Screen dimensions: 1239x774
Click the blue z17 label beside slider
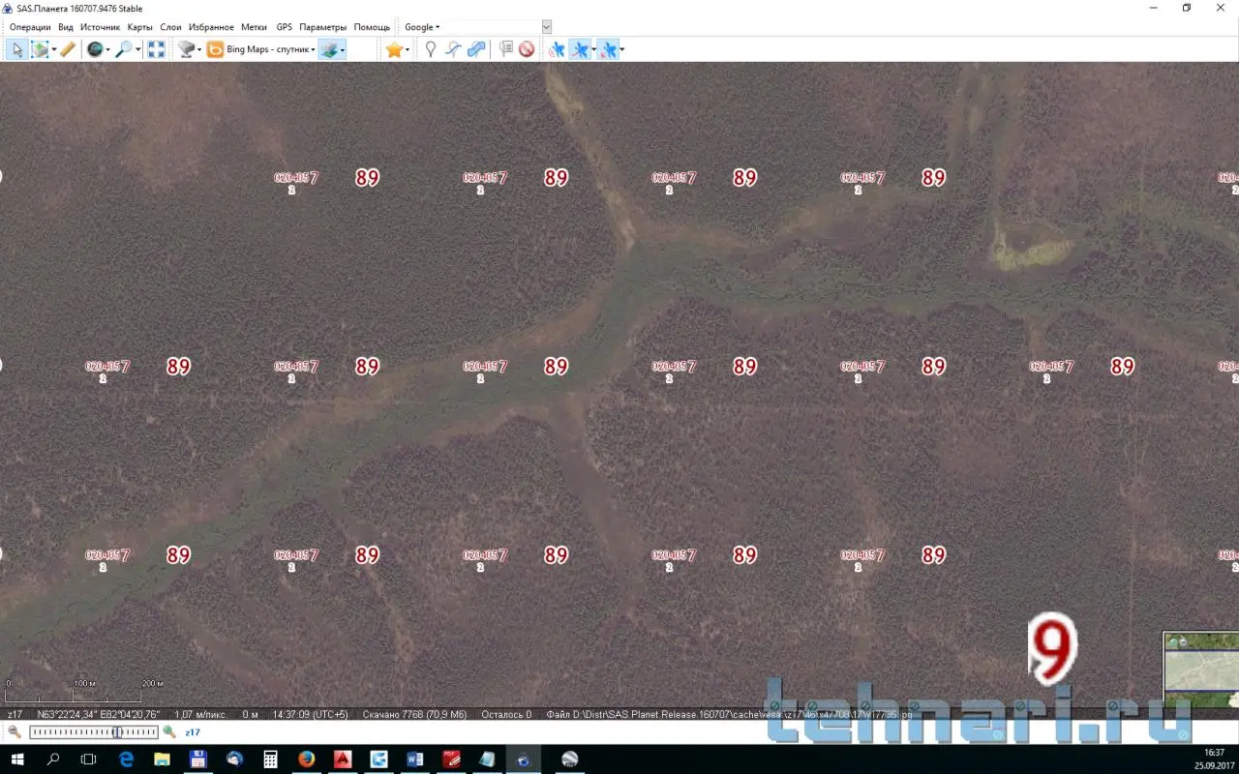193,732
